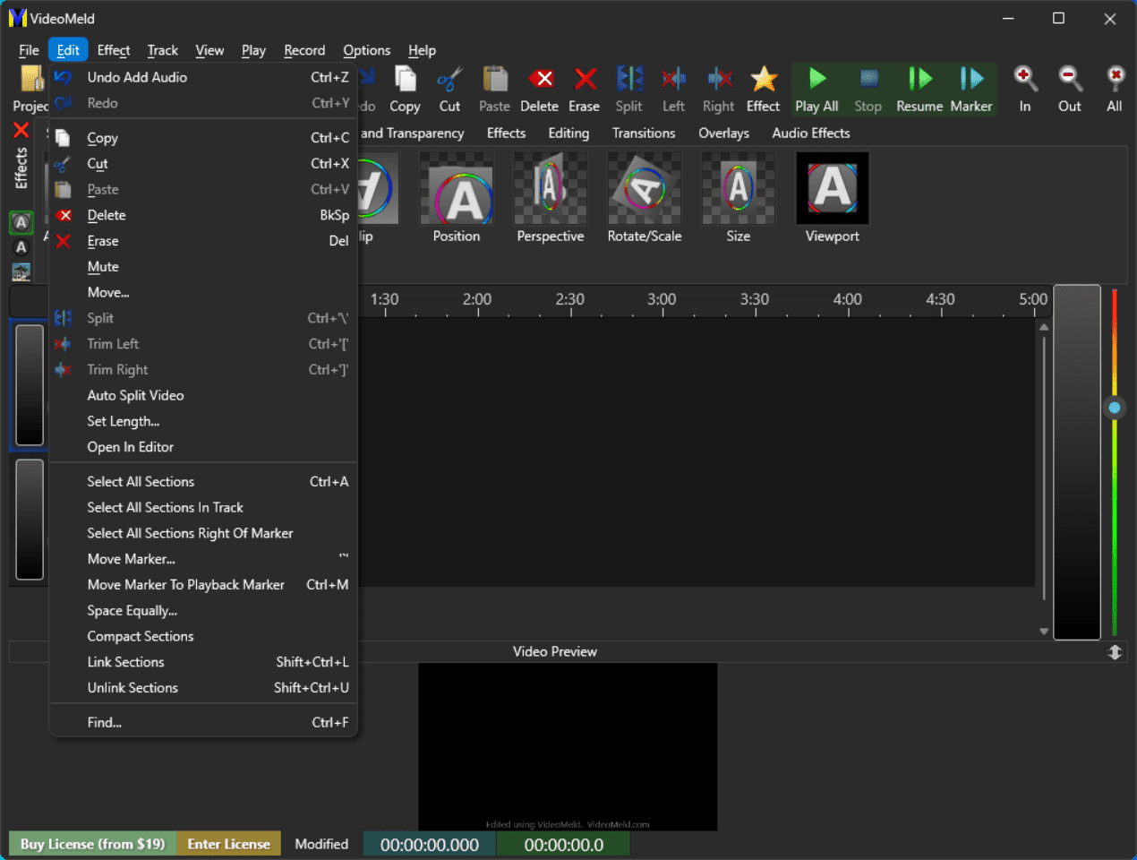1137x860 pixels.
Task: Choose Set Length... menu entry
Action: point(203,421)
